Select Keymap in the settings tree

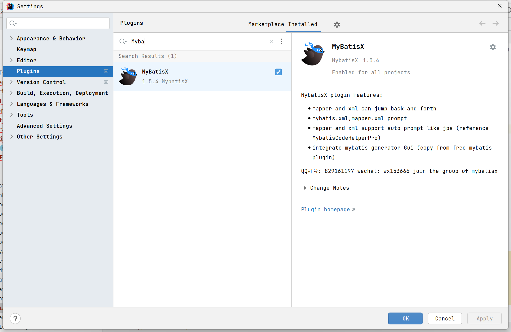click(x=27, y=49)
